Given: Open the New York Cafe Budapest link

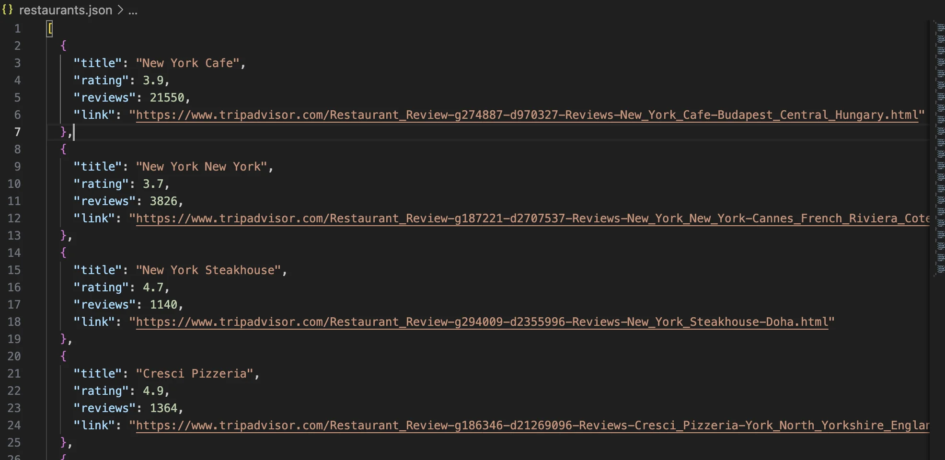Looking at the screenshot, I should coord(527,115).
